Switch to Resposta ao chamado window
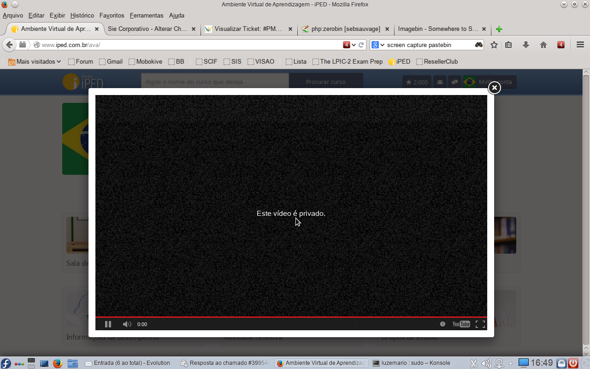Viewport: 590px width, 369px height. pos(224,363)
